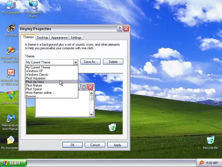The height and width of the screenshot is (167, 222).
Task: Click the sample window's red close button
Action: (x=90, y=87)
